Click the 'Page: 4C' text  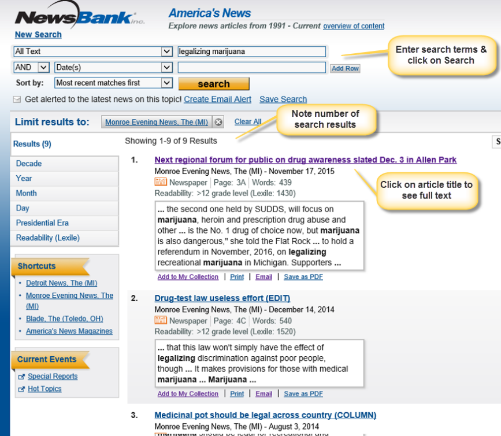230,321
